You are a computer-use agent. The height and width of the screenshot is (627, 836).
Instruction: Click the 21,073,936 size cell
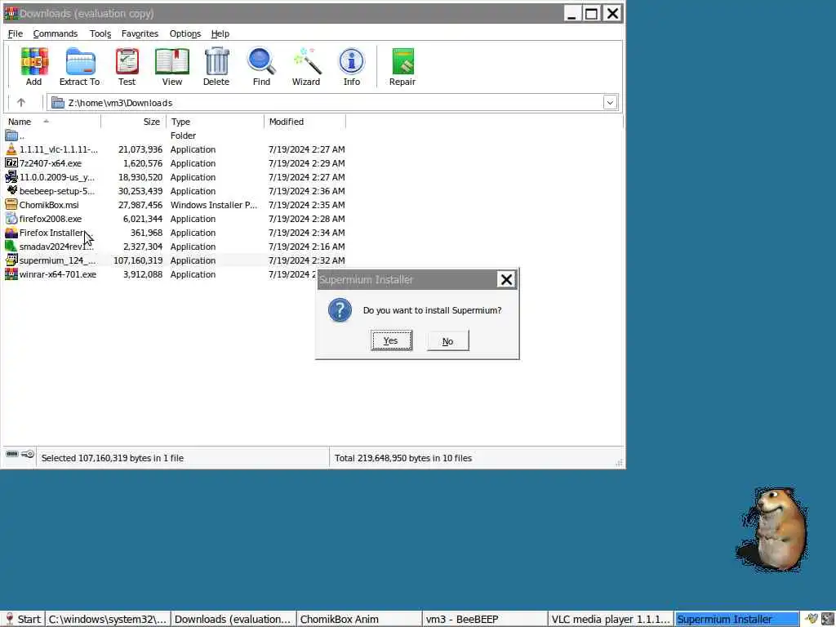[140, 149]
